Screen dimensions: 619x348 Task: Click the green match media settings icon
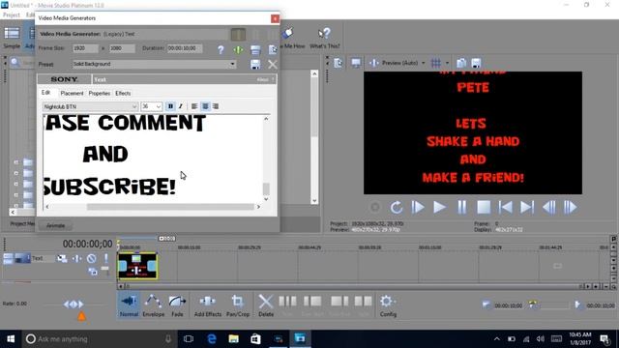[x=238, y=49]
